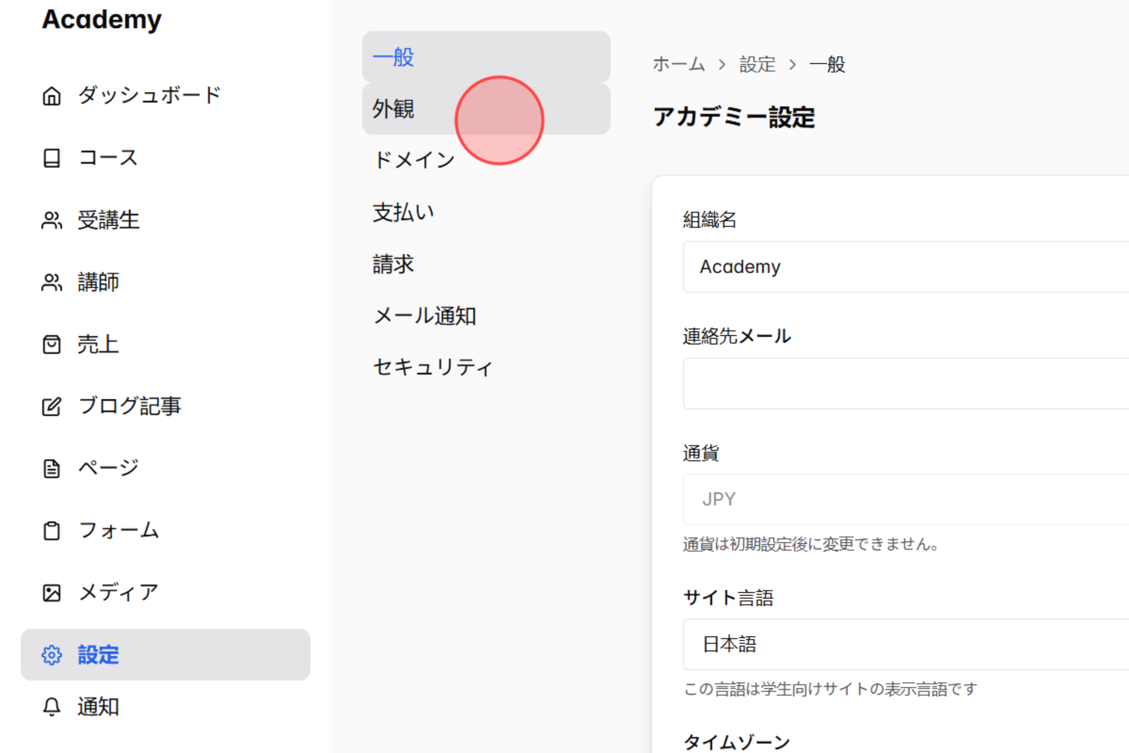This screenshot has height=753, width=1129.
Task: Open the サイト言語 dropdown showing 日本語
Action: coord(902,643)
